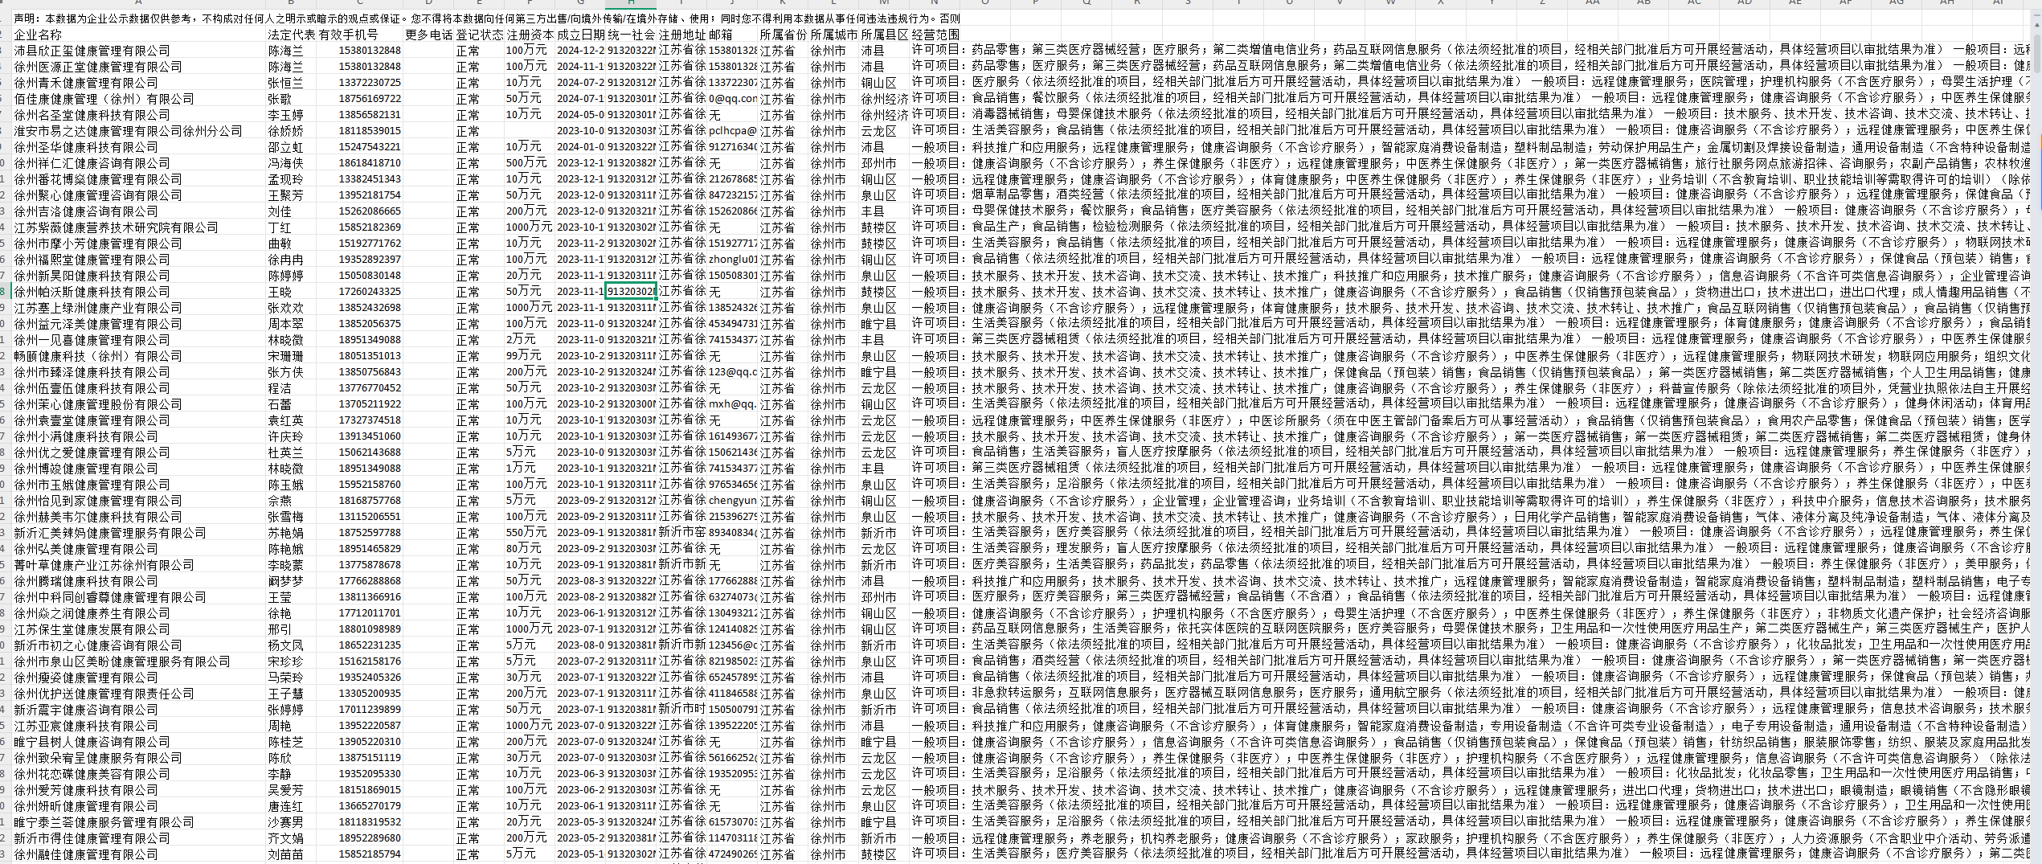Image resolution: width=2042 pixels, height=864 pixels.
Task: Click the green-bordered active cell in column H
Action: pyautogui.click(x=631, y=292)
